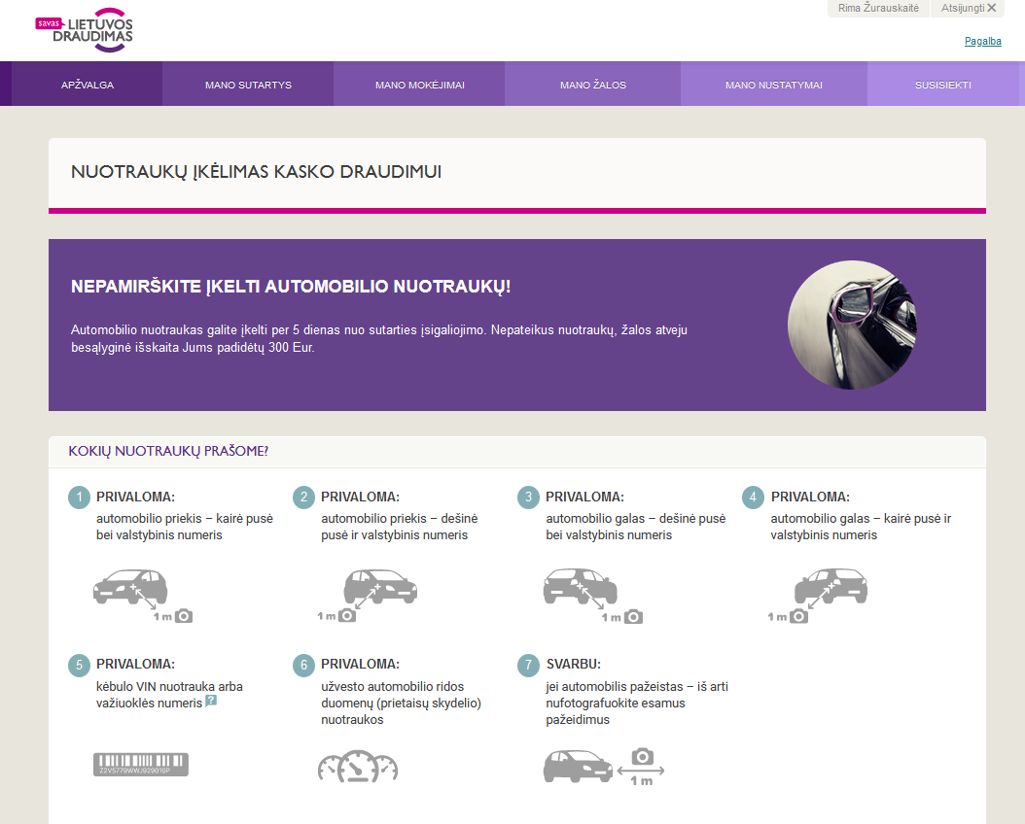The height and width of the screenshot is (824, 1025).
Task: Navigate to MANO NUSTATYMAI
Action: point(773,84)
